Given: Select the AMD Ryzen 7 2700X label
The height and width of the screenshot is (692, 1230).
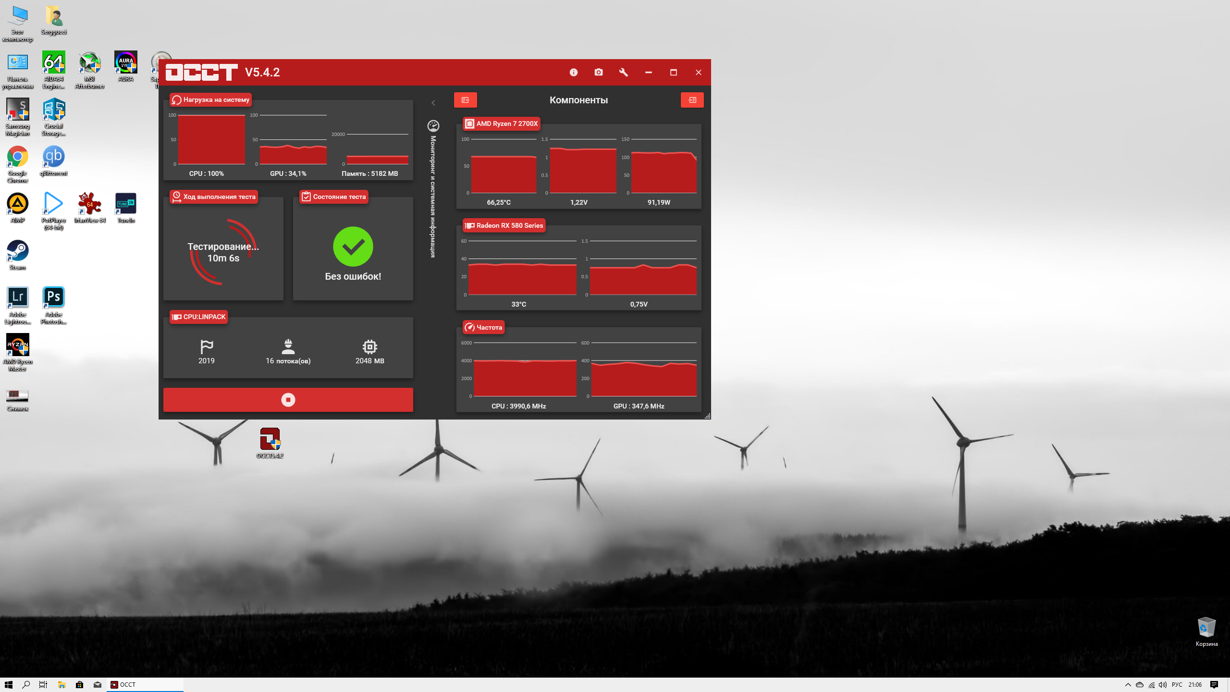Looking at the screenshot, I should [x=501, y=124].
